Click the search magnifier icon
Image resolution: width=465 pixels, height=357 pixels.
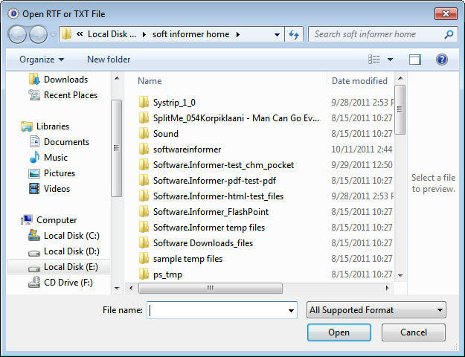[449, 34]
